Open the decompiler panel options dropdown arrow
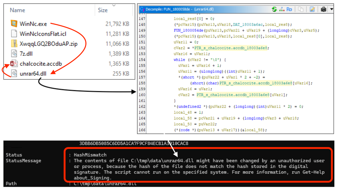 [331, 9]
